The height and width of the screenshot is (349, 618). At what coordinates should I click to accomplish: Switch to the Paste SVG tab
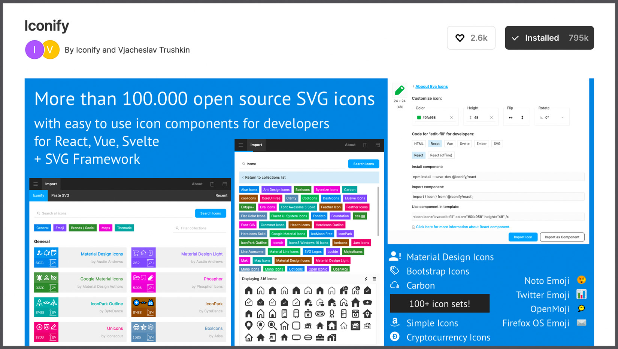coord(60,195)
